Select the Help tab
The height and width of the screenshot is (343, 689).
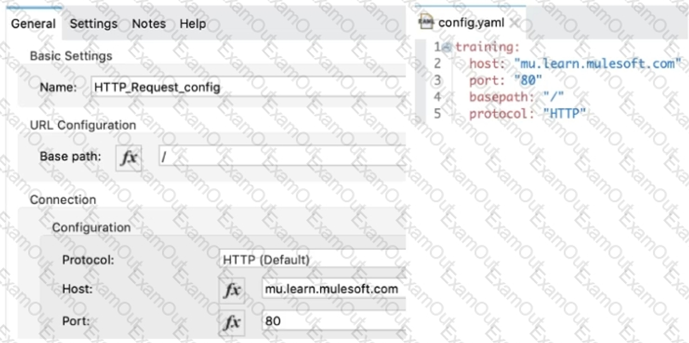tap(192, 24)
